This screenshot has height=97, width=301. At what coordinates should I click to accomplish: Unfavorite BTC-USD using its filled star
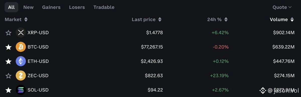click(x=9, y=47)
